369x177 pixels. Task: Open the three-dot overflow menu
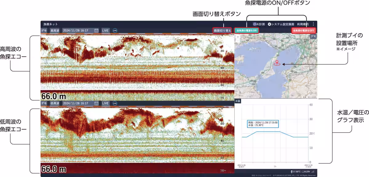[x=313, y=24]
